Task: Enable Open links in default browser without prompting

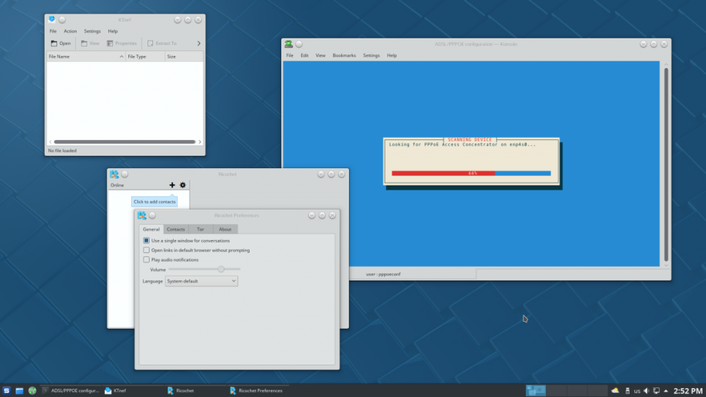Action: tap(146, 250)
